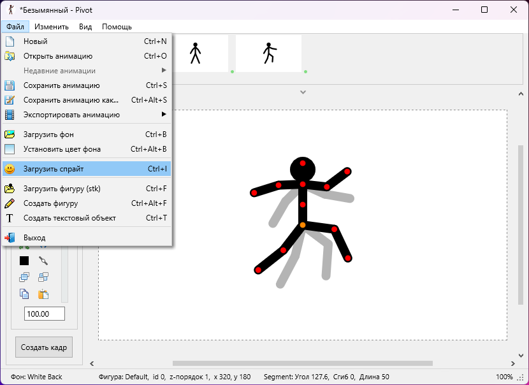Select the standing stickman frame thumbnail
The width and height of the screenshot is (529, 385).
tap(200, 54)
